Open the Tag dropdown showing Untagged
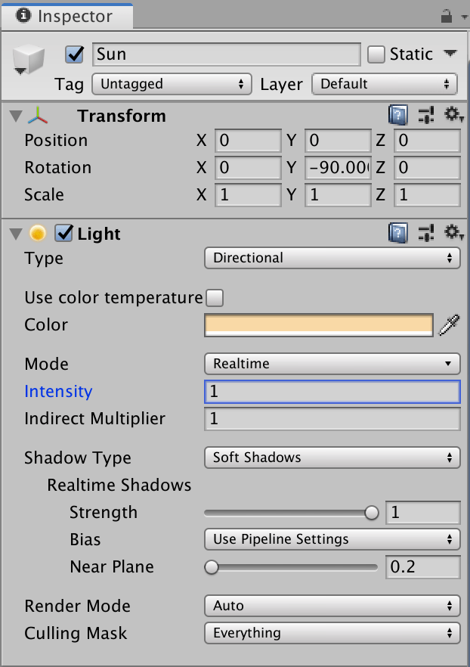The image size is (470, 667). point(172,84)
